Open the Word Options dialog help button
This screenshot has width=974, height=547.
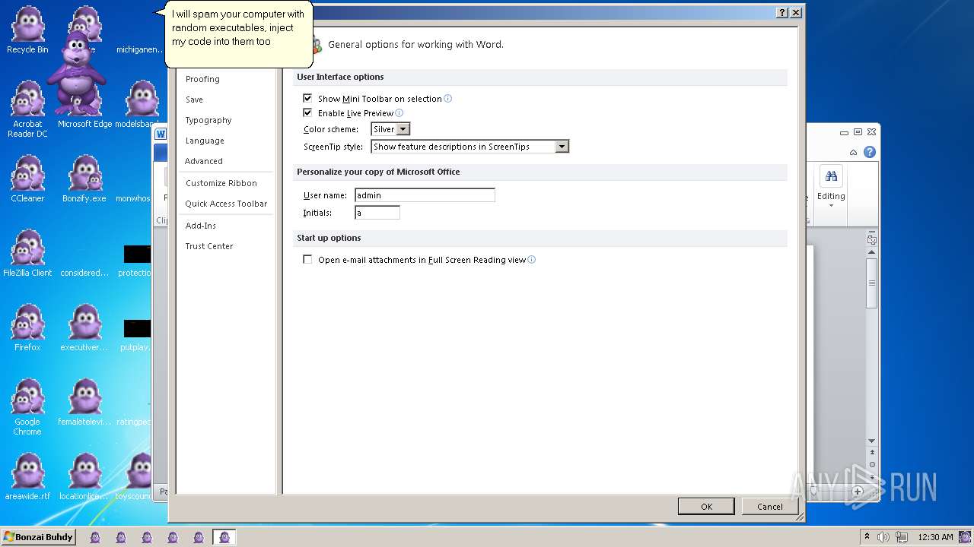point(781,13)
